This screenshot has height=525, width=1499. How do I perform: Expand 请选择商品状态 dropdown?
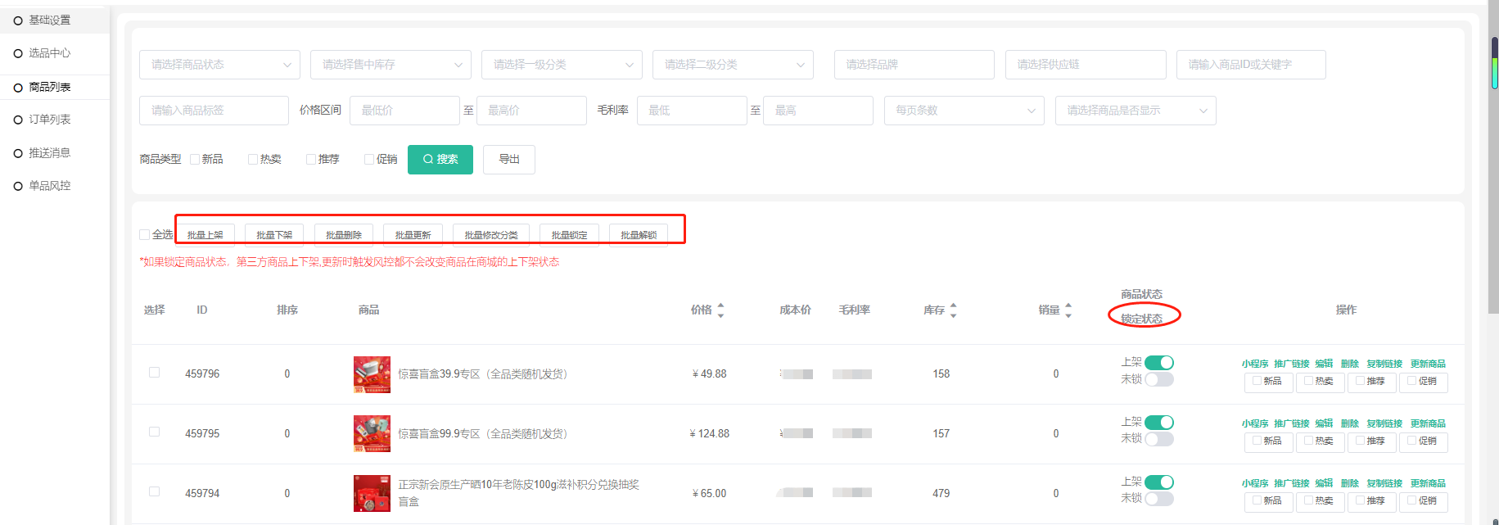pos(219,65)
